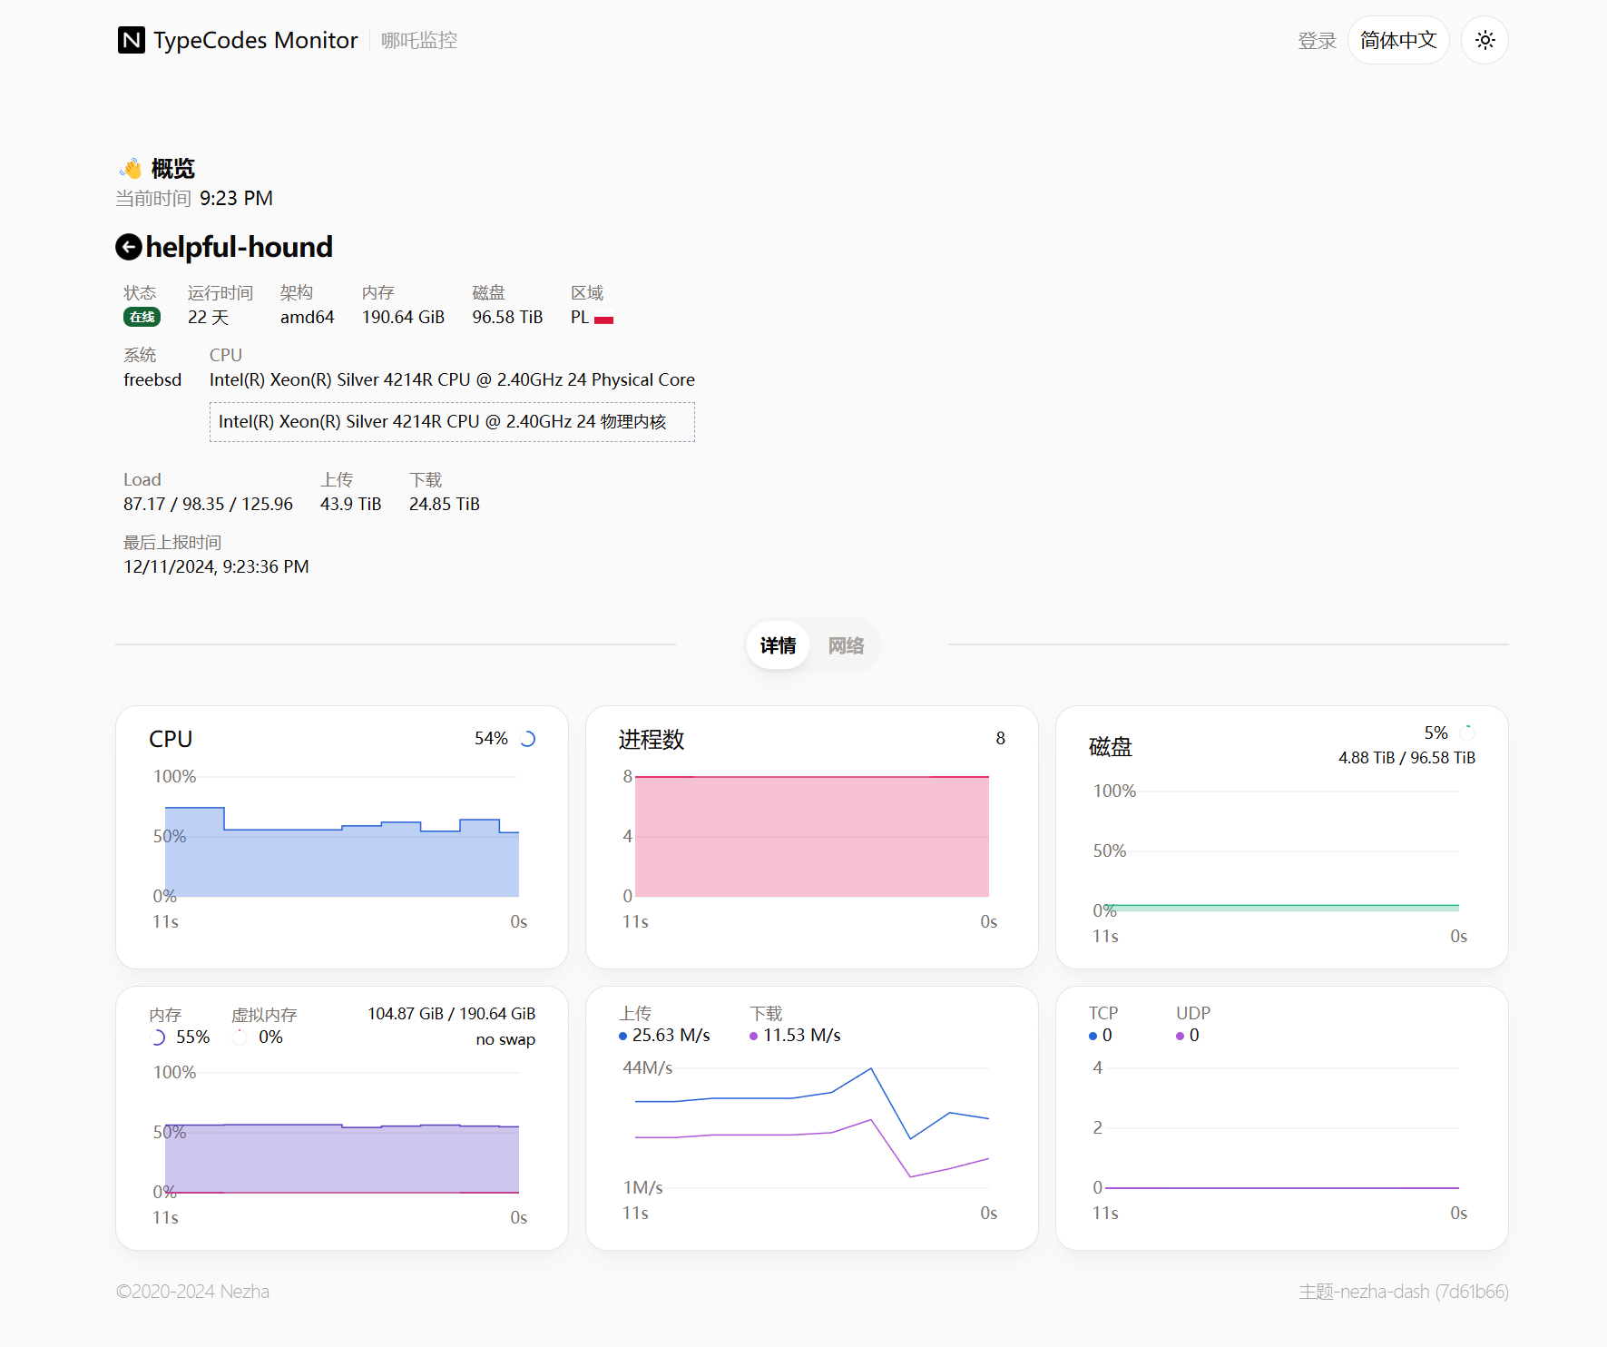Click the 4.88 TiB / 96.58 TiB disk usage text
Screen dimensions: 1607x1347
pos(1406,758)
